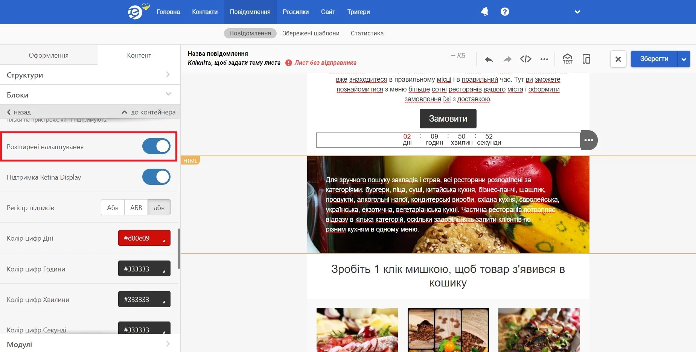696x352 pixels.
Task: Open the mobile and desktop preview icon
Action: pyautogui.click(x=586, y=59)
